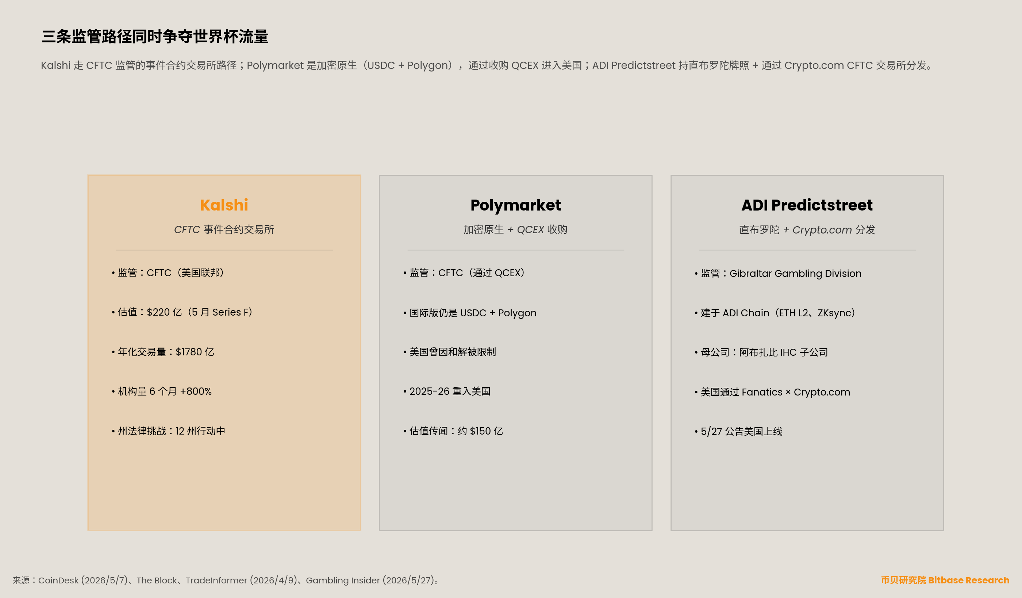Viewport: 1022px width, 598px height.
Task: Click bullet 估值传闻：约 $150 亿
Action: tap(453, 431)
